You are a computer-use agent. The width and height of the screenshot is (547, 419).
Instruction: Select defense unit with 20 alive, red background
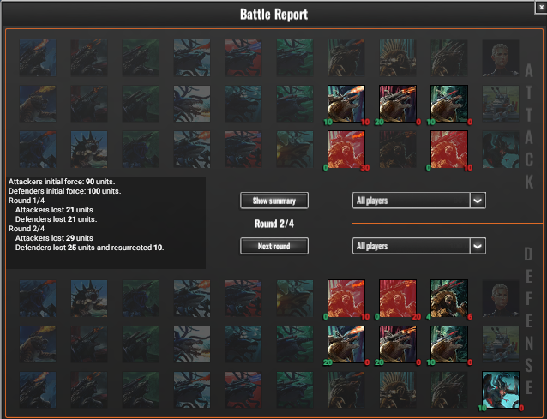click(x=398, y=344)
